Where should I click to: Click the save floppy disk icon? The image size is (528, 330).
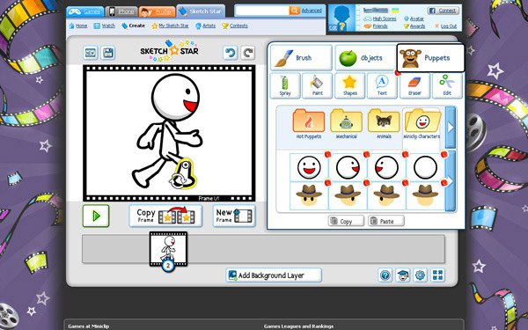pos(107,53)
